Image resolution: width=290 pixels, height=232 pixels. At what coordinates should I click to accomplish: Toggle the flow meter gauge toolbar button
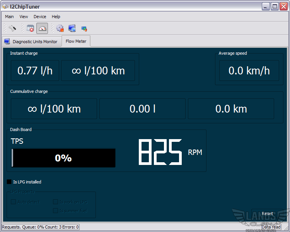[42, 28]
